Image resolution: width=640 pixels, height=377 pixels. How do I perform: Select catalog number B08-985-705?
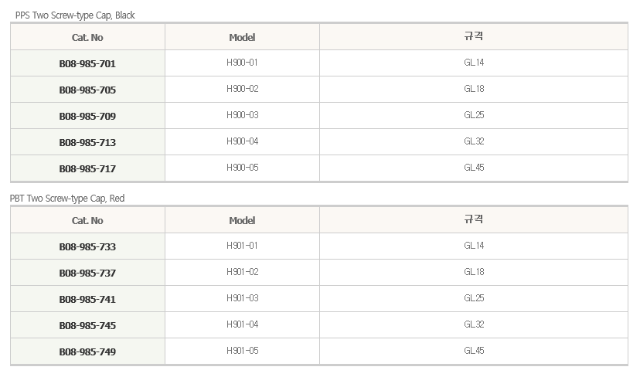(x=87, y=90)
